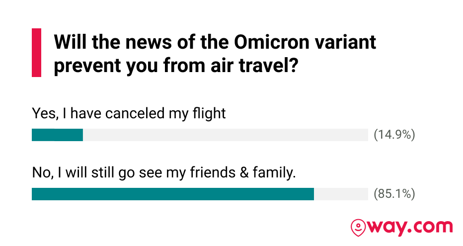Screen dimensions: 463x246
Task: Click the (85.1%) percentage label
Action: 394,194
